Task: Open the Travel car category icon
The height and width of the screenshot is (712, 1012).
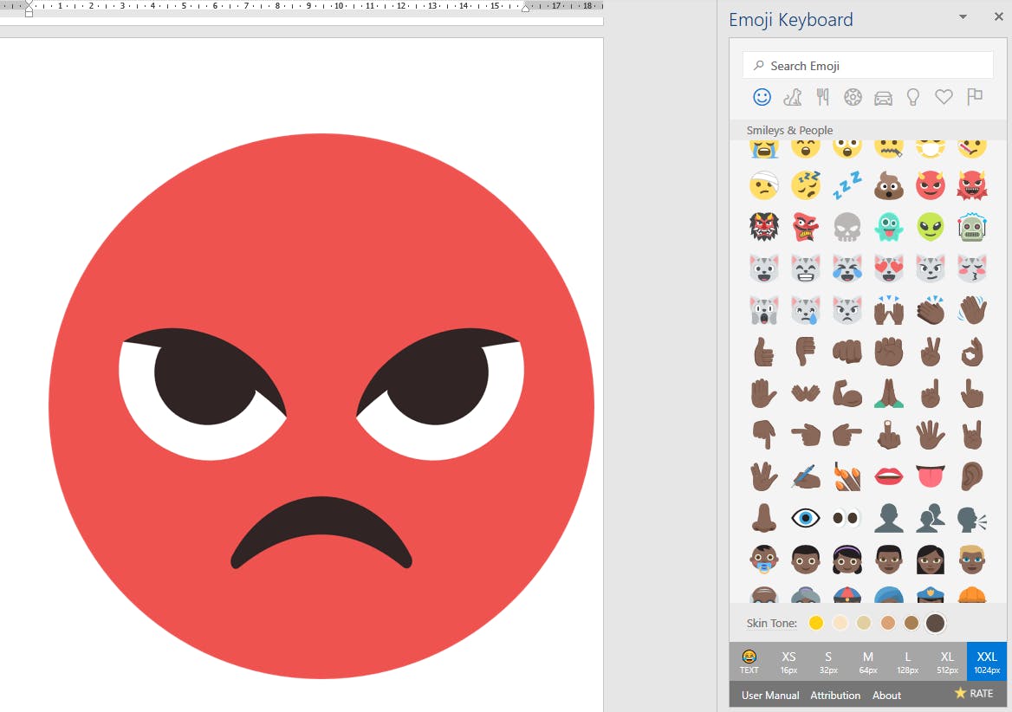Action: (x=883, y=98)
